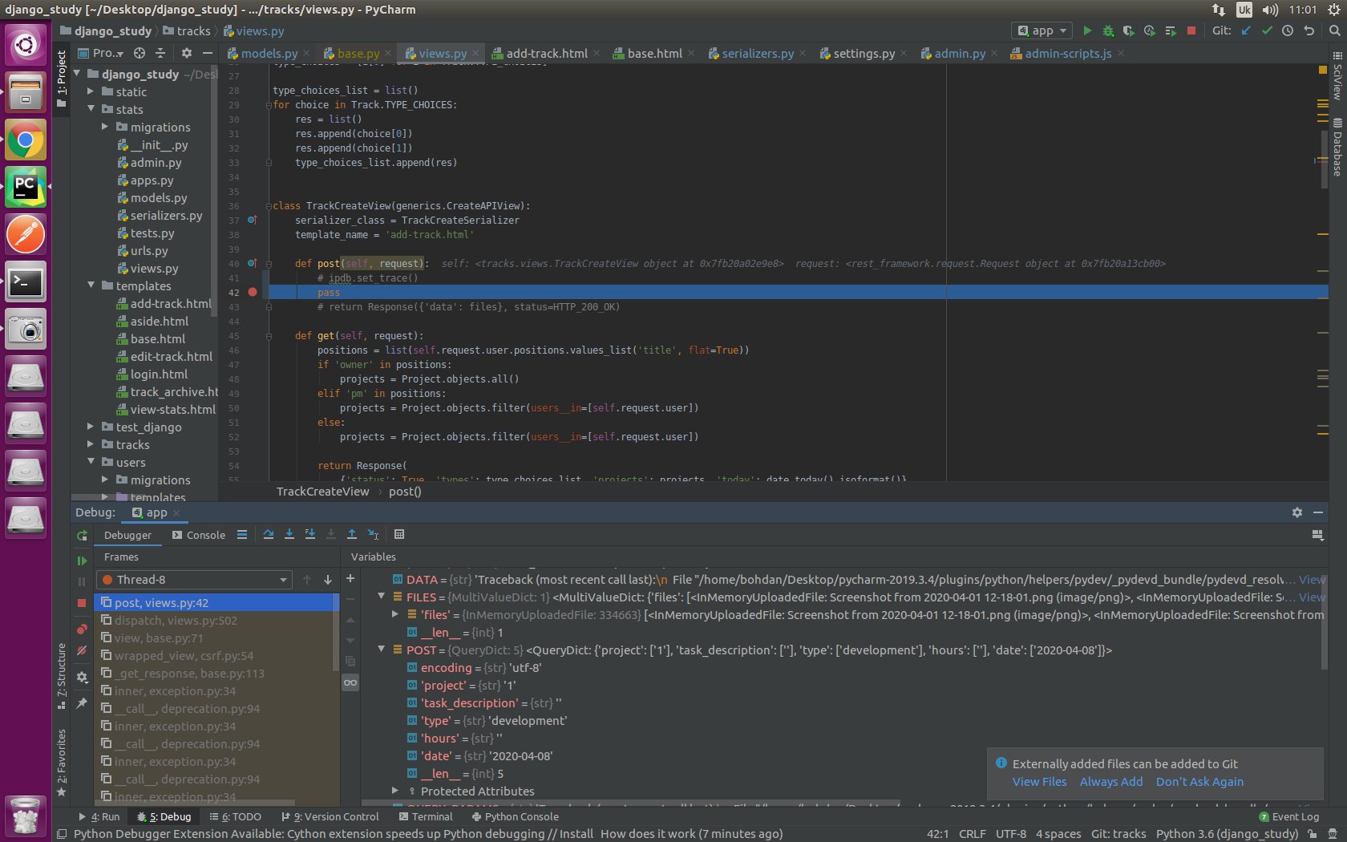Viewport: 1347px width, 842px height.
Task: Run the app configuration with the green play icon
Action: (x=1087, y=30)
